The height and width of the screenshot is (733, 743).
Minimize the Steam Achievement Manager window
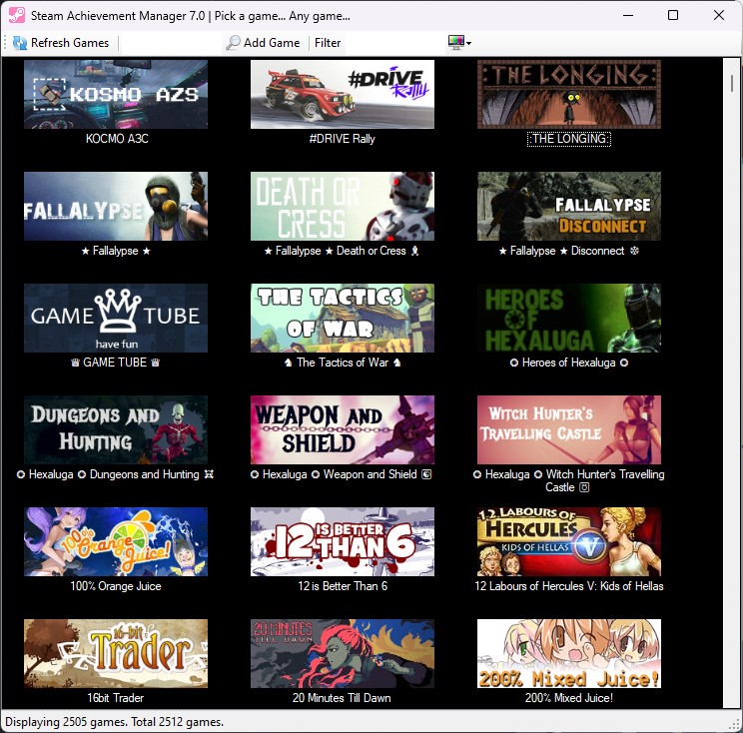(x=628, y=15)
